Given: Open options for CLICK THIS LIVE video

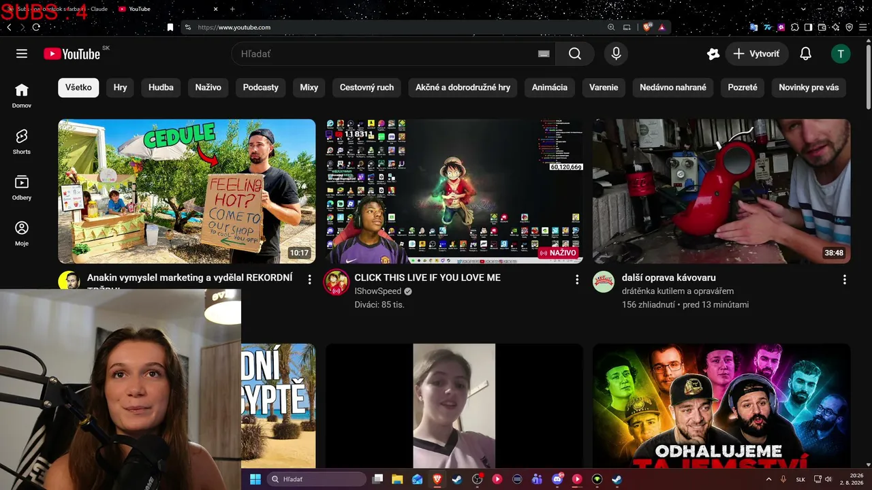Looking at the screenshot, I should [x=577, y=279].
